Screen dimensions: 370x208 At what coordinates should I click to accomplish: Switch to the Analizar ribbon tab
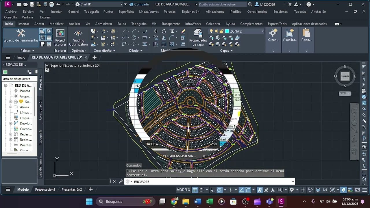75,24
